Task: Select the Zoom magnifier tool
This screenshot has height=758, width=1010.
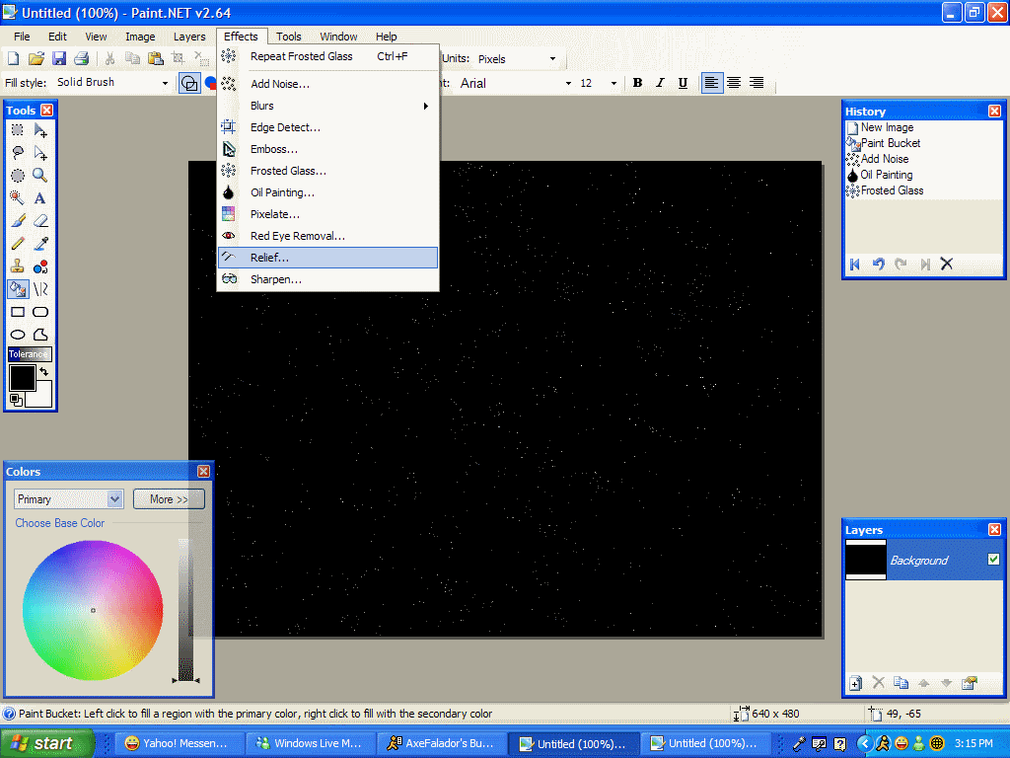Action: (40, 175)
